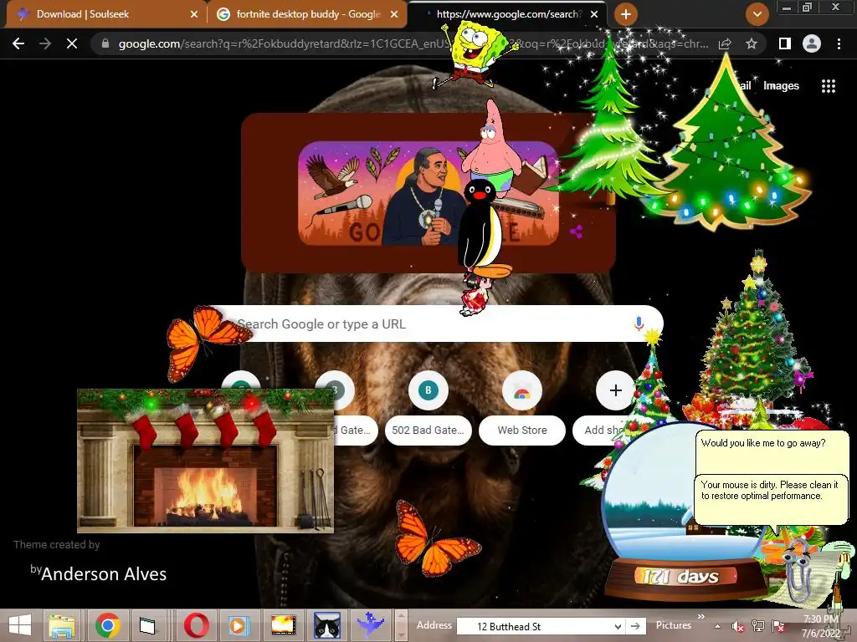The height and width of the screenshot is (642, 857).
Task: Open the fireplace app taskbar icon
Action: (283, 625)
